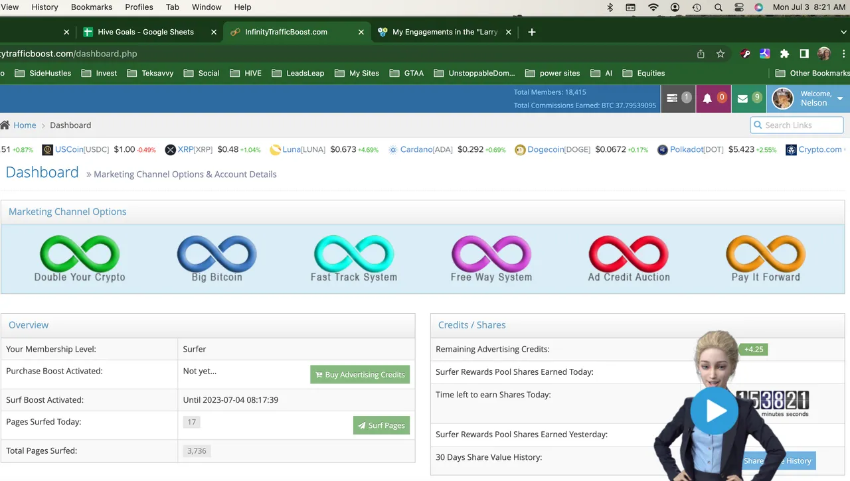850x481 pixels.
Task: Expand the Welcome Nelson account dropdown
Action: point(839,99)
